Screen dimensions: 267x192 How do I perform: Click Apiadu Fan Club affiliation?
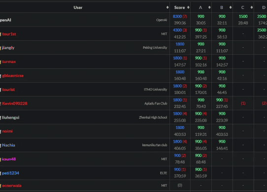[x=156, y=103]
